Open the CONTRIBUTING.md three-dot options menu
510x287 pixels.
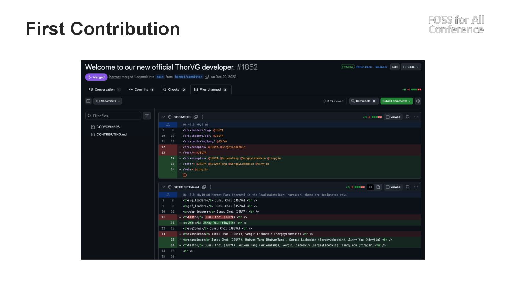pos(416,187)
